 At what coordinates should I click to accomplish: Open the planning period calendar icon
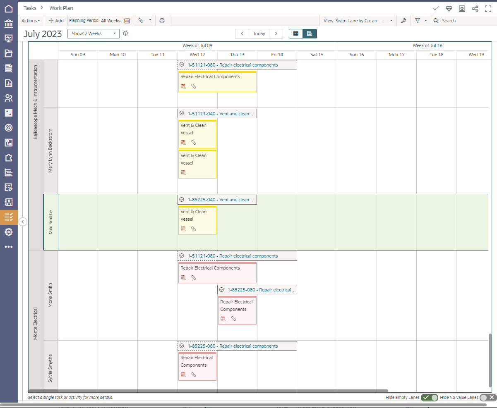[127, 21]
